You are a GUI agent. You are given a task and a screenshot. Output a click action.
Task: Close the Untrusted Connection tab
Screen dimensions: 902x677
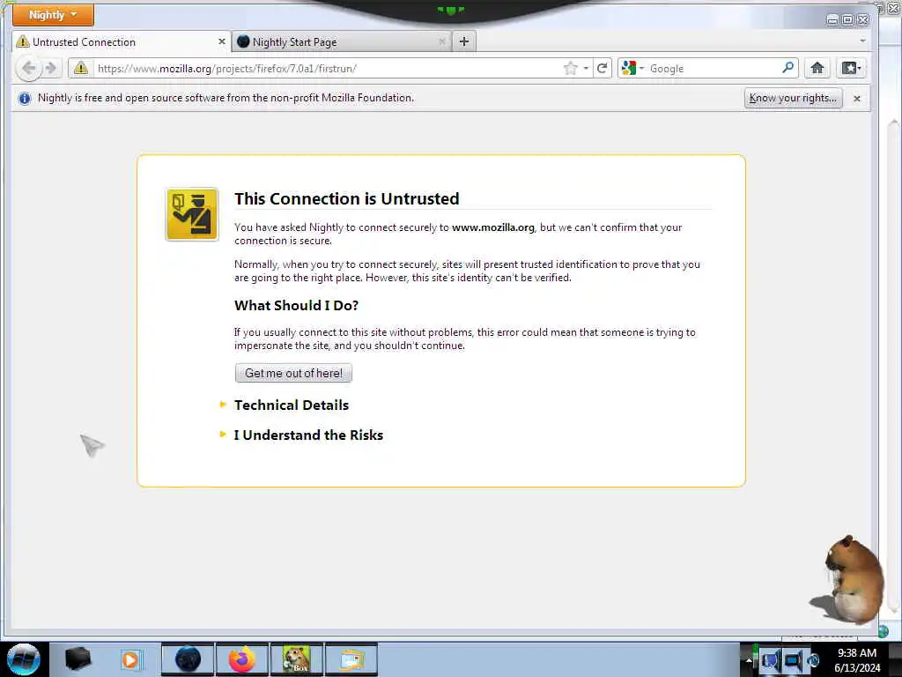[x=221, y=41]
